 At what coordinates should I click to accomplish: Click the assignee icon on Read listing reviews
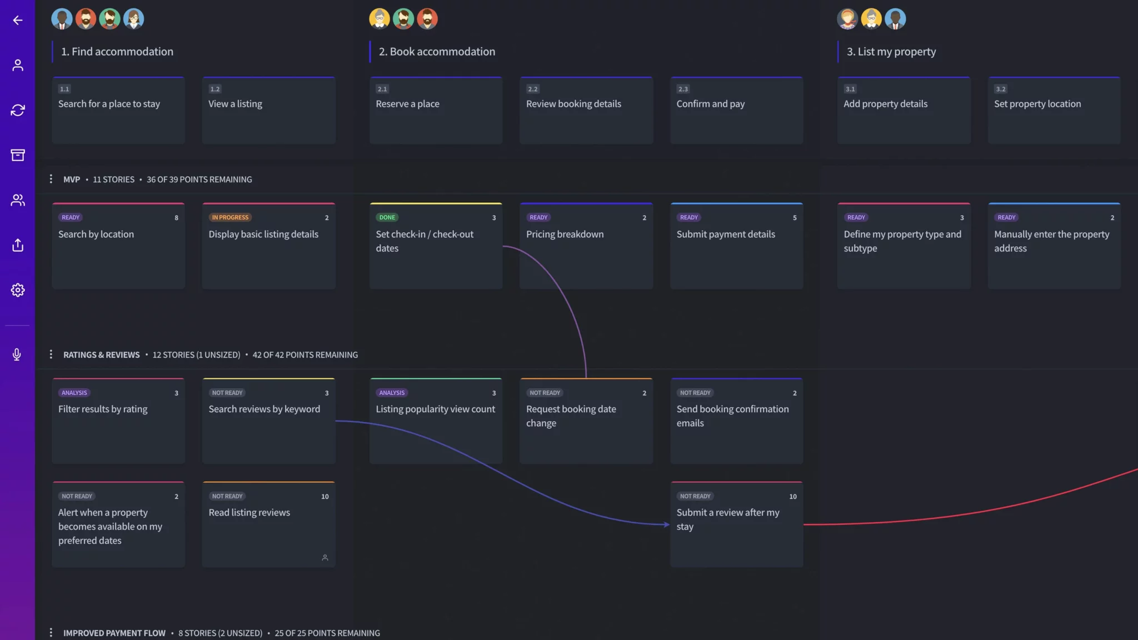[x=325, y=557]
